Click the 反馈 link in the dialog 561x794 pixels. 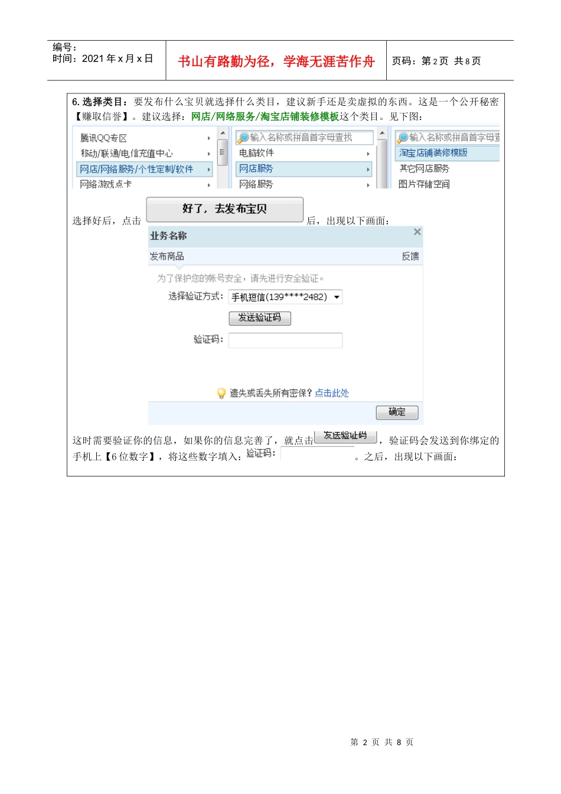coord(410,256)
